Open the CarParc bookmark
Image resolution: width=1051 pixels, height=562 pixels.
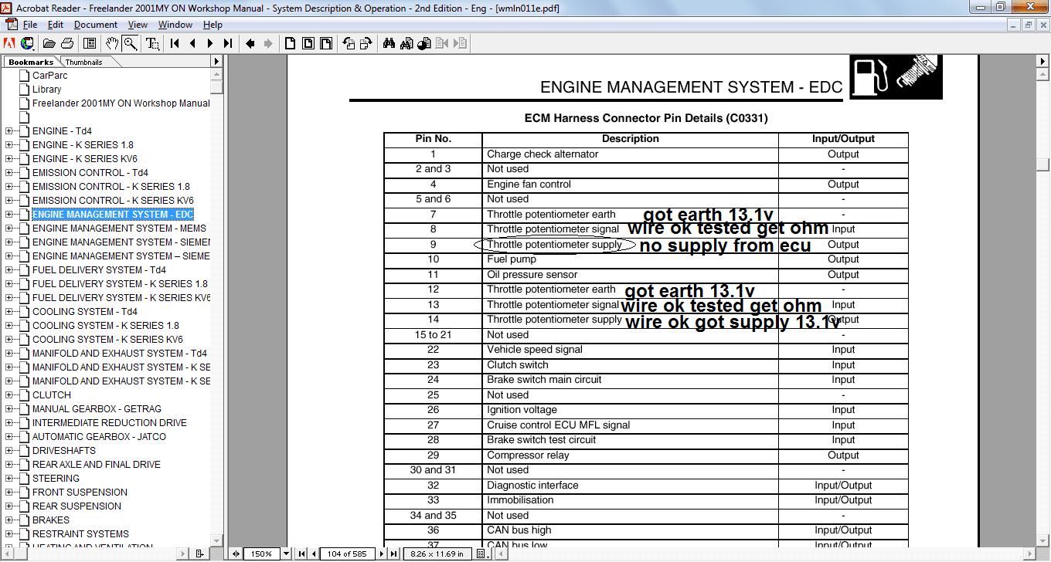tap(49, 76)
